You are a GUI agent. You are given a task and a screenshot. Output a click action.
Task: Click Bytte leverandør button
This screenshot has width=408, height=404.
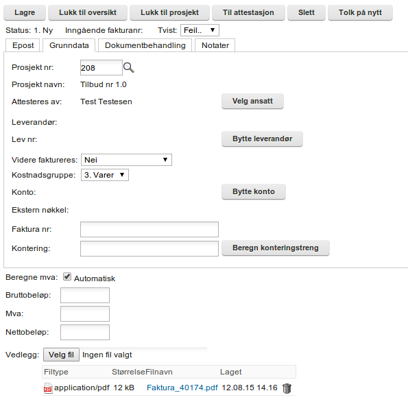(x=262, y=139)
